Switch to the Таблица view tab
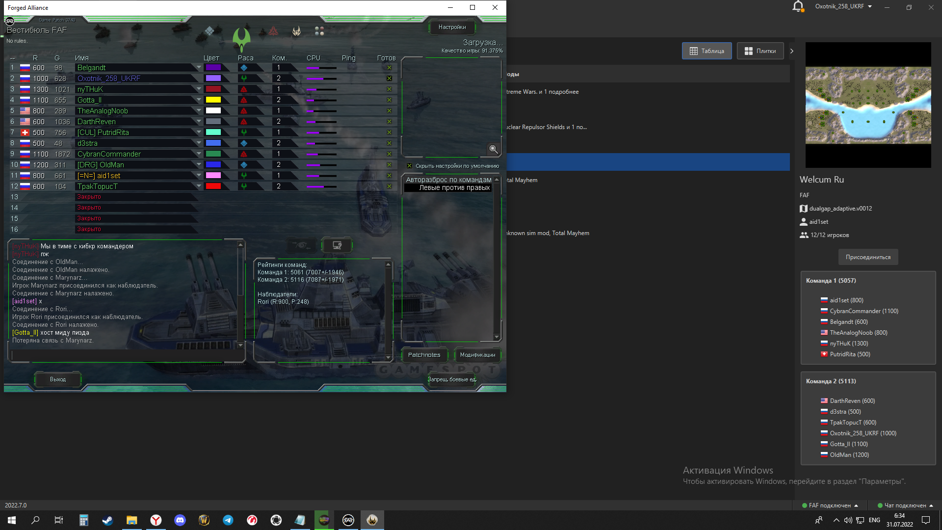The height and width of the screenshot is (530, 942). [x=707, y=51]
